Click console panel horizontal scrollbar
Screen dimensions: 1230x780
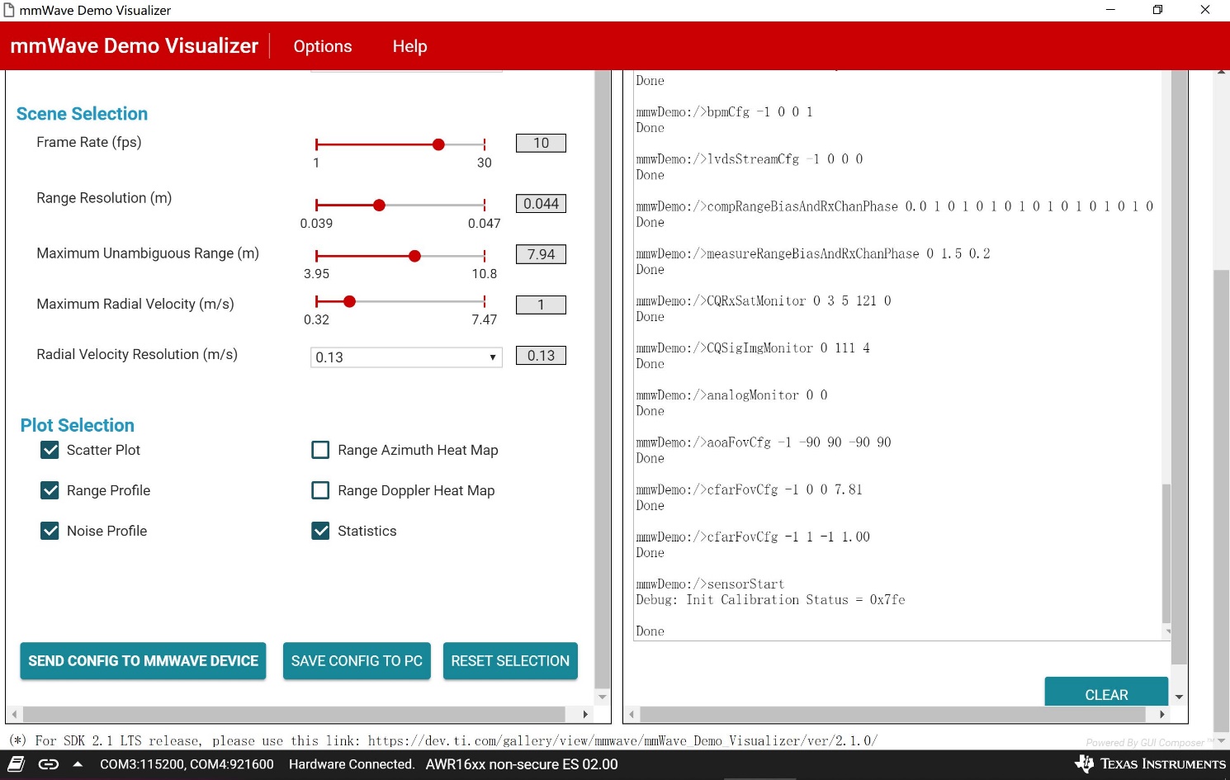click(892, 714)
